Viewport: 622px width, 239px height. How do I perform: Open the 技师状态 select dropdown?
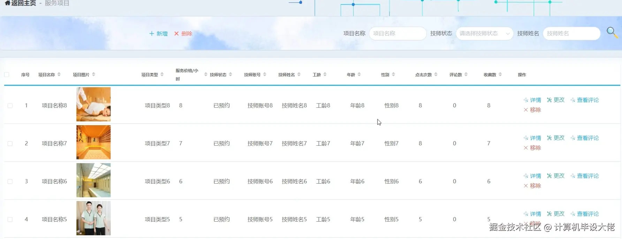484,33
